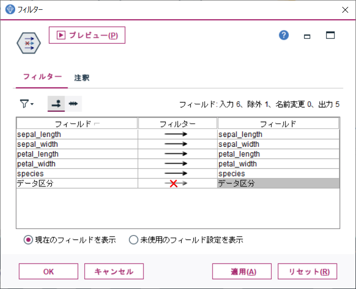Select 未使用のフィールド設定を表示 radio button
356x289 pixels.
133,240
